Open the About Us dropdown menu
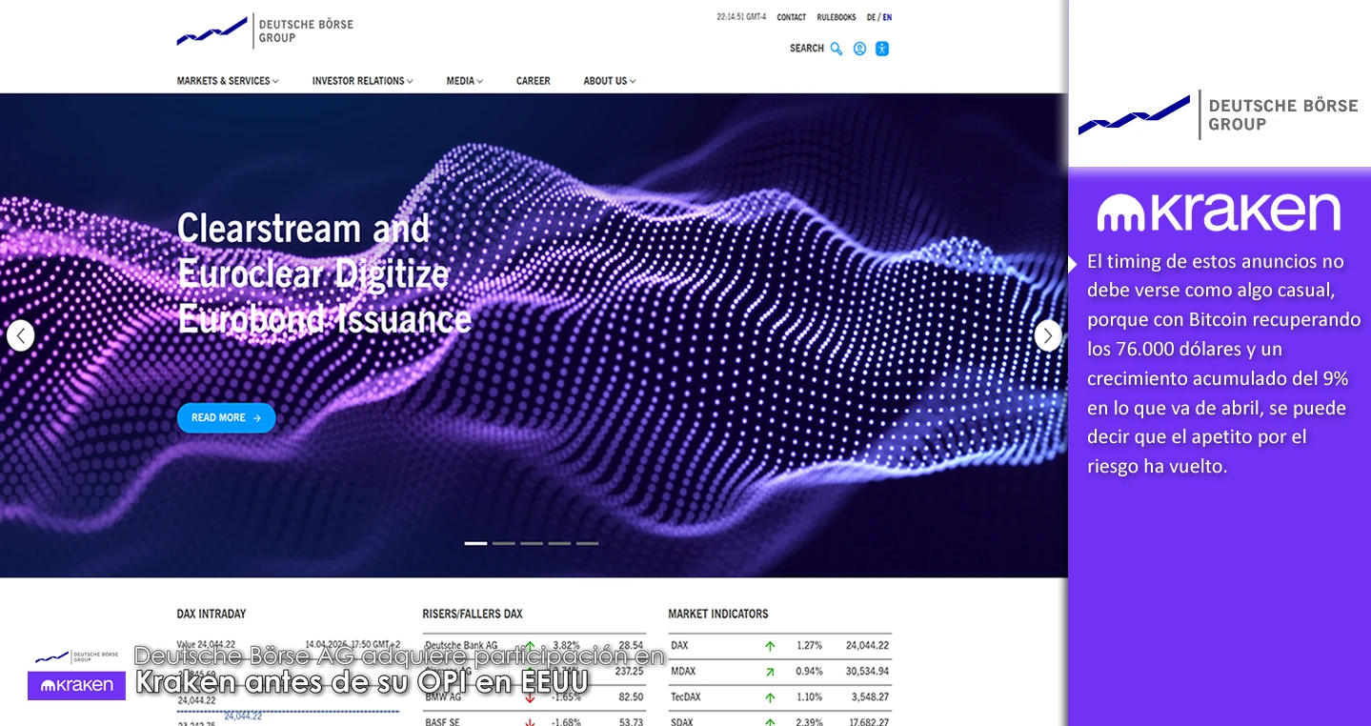Screen dimensions: 1371x726 609,81
